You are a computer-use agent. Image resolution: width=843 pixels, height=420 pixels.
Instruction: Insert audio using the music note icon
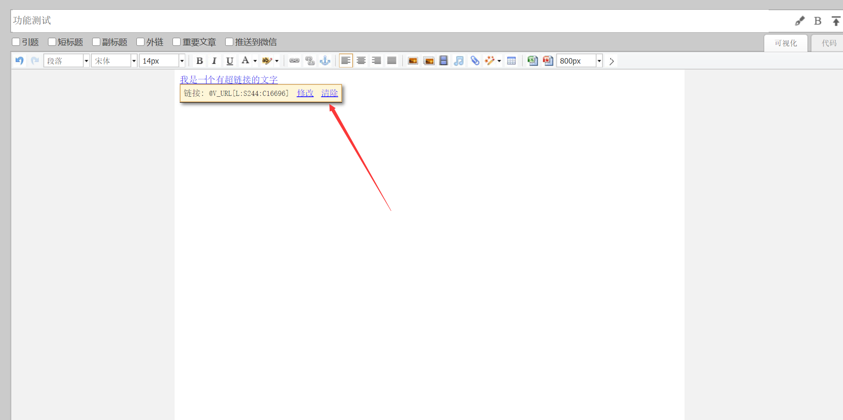pyautogui.click(x=459, y=61)
